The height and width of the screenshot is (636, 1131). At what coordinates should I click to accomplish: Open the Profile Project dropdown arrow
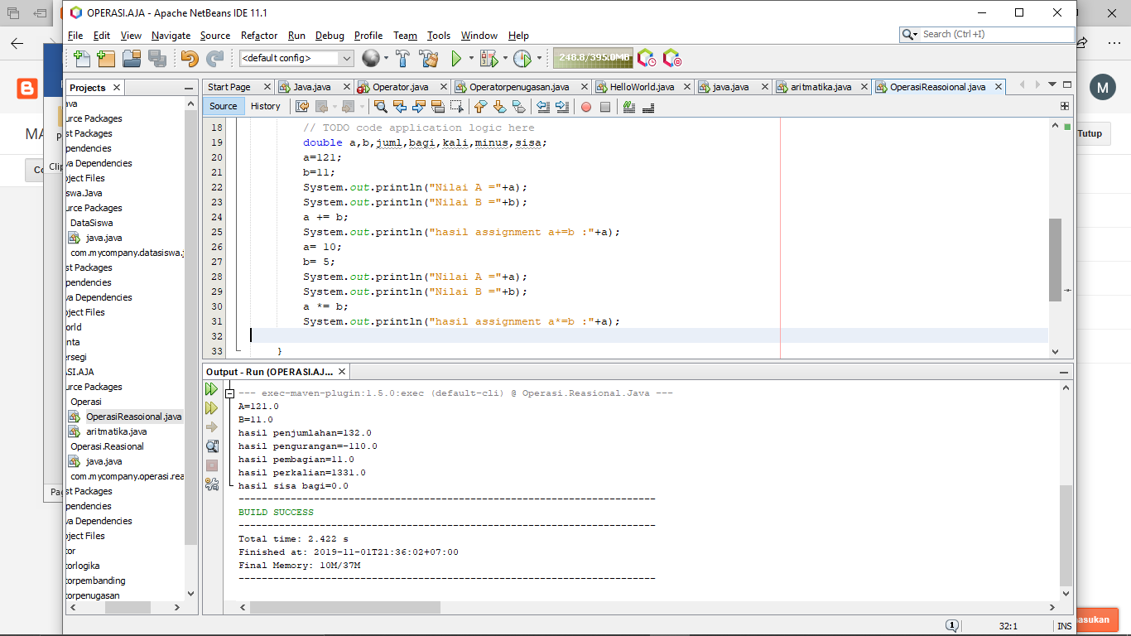[x=538, y=58]
